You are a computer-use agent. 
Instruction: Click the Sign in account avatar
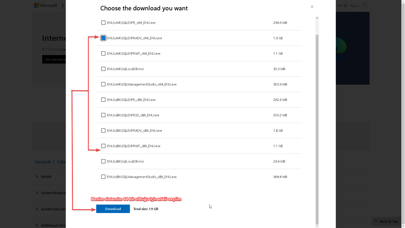pos(364,6)
